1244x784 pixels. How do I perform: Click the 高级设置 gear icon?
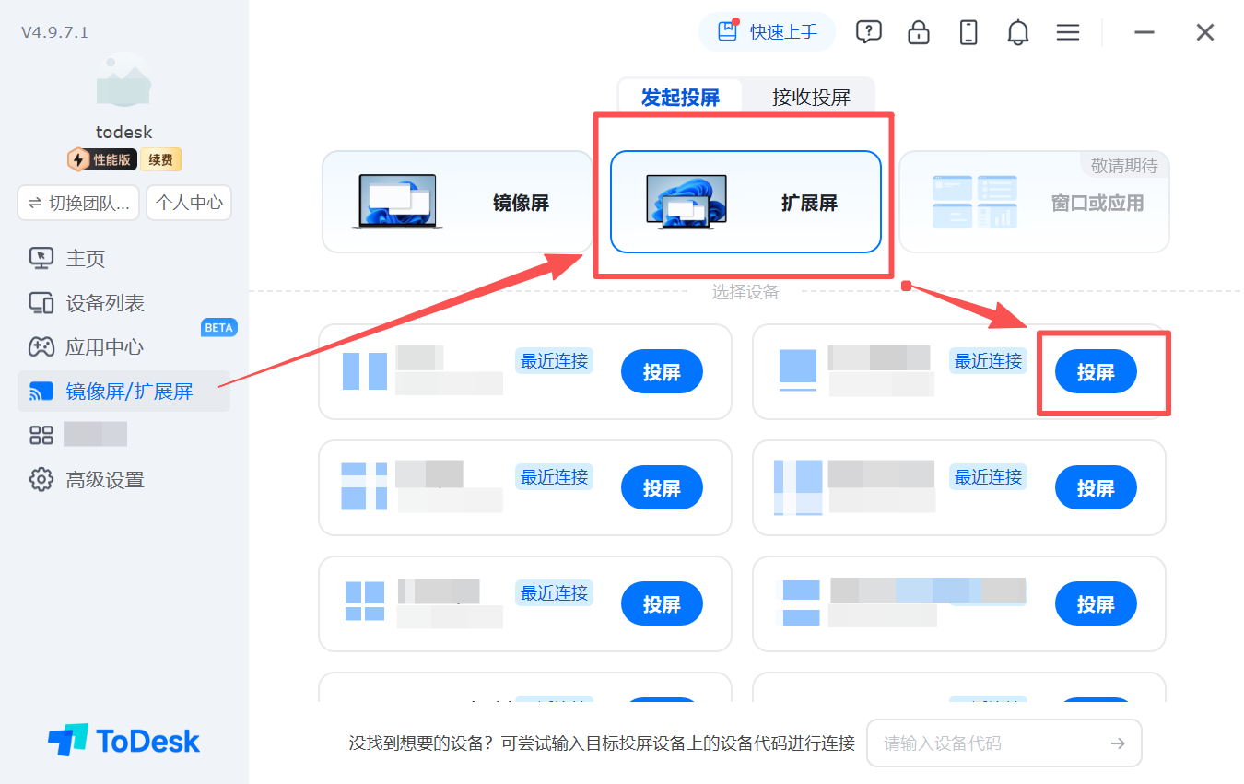[41, 480]
